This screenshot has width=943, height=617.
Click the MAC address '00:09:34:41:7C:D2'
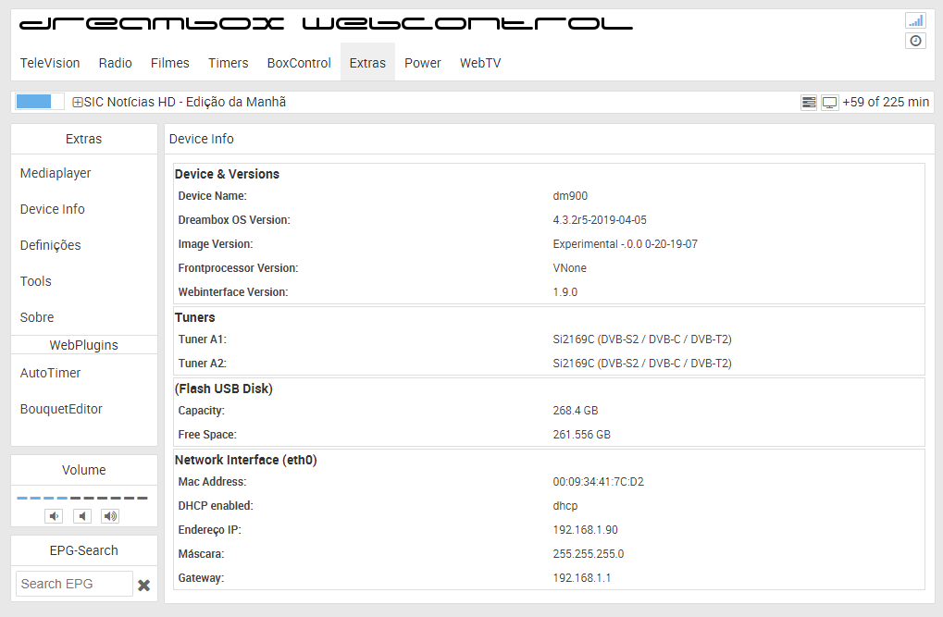pos(599,482)
